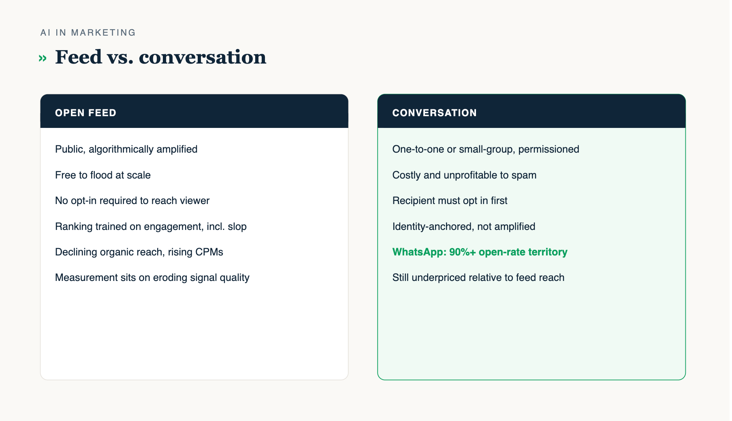Select the CONVERSATION card header
The image size is (732, 421).
[531, 111]
